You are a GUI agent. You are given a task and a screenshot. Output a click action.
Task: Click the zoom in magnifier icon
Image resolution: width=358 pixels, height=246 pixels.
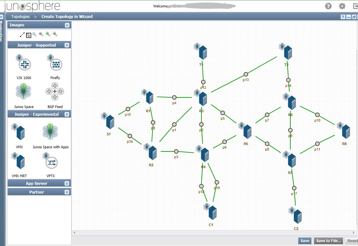pyautogui.click(x=48, y=34)
